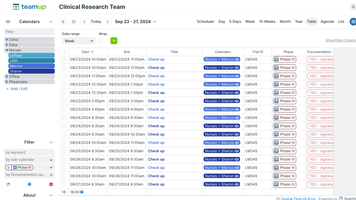
Task: Click the Show/Hide Columns link
Action: coord(341,40)
